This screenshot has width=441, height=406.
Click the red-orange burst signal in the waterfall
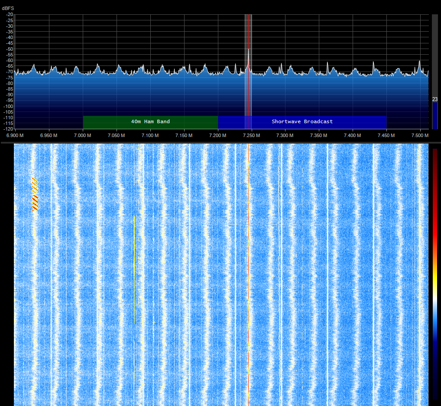[x=35, y=194]
